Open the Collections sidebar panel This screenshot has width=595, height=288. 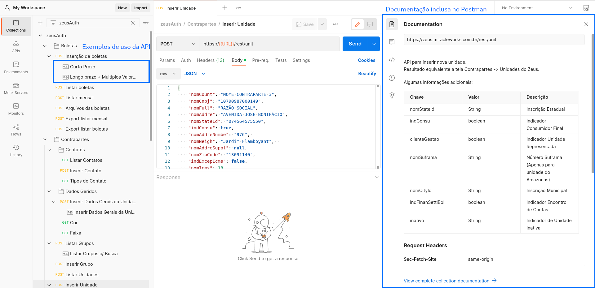coord(16,26)
